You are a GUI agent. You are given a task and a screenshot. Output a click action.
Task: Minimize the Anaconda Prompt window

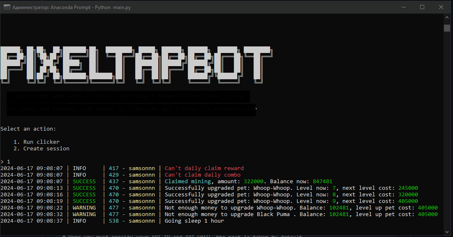[x=404, y=7]
